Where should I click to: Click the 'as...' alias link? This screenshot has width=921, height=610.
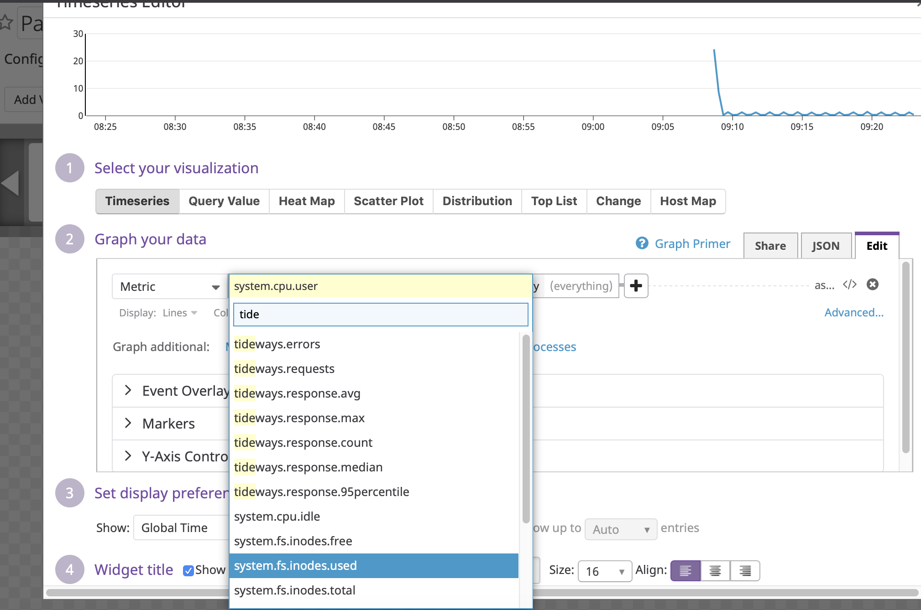click(x=824, y=285)
